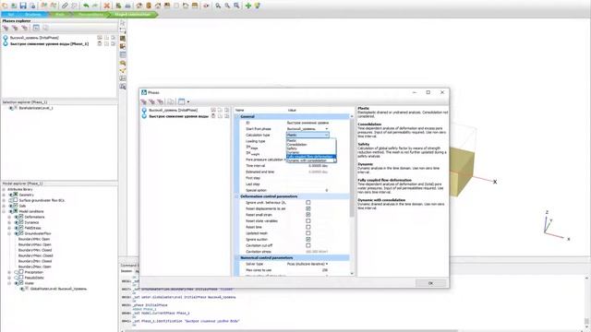Click the Numerical control parameters section header
Screen dimensions: 591x332
coord(293,258)
